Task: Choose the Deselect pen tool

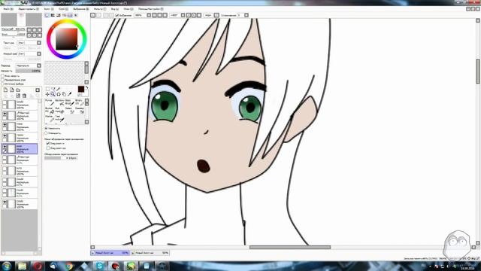Action: 80,111
